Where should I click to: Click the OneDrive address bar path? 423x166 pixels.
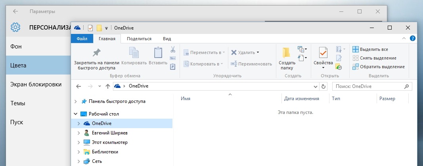click(x=138, y=86)
